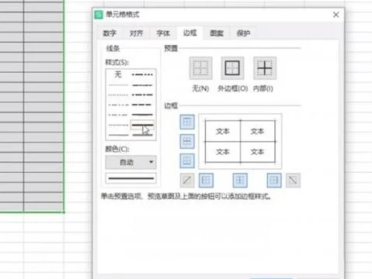Screen dimensions: 372x279
Task: Toggle the inner horizontal border button
Action: pyautogui.click(x=187, y=141)
